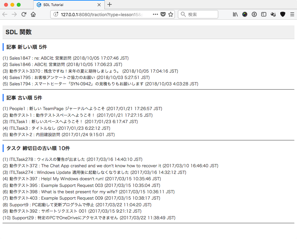Show site information for 127.0.0.1

pyautogui.click(x=56, y=14)
